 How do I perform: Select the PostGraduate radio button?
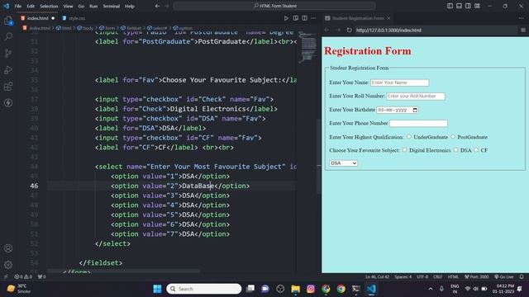click(453, 137)
